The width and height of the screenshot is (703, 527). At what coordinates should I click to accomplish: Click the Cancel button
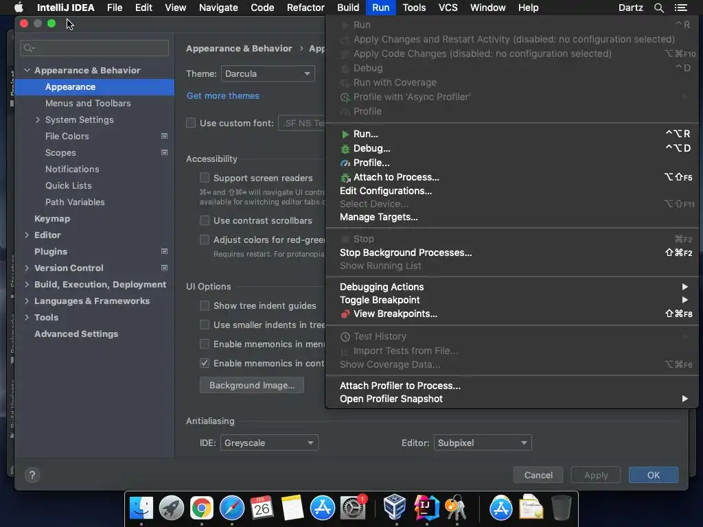tap(538, 475)
